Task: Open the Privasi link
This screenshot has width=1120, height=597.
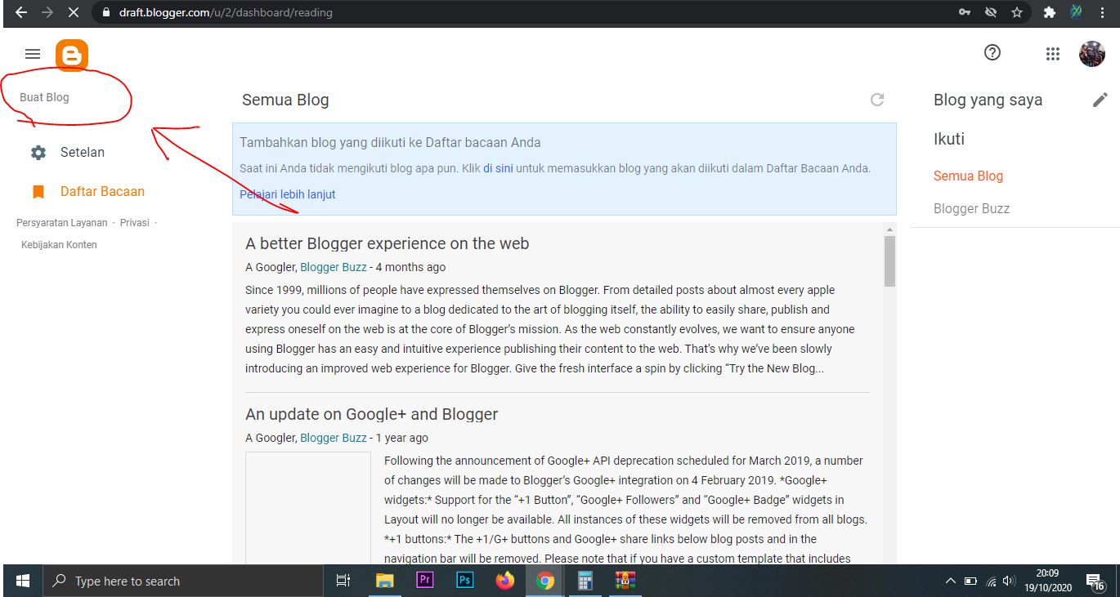Action: point(135,222)
